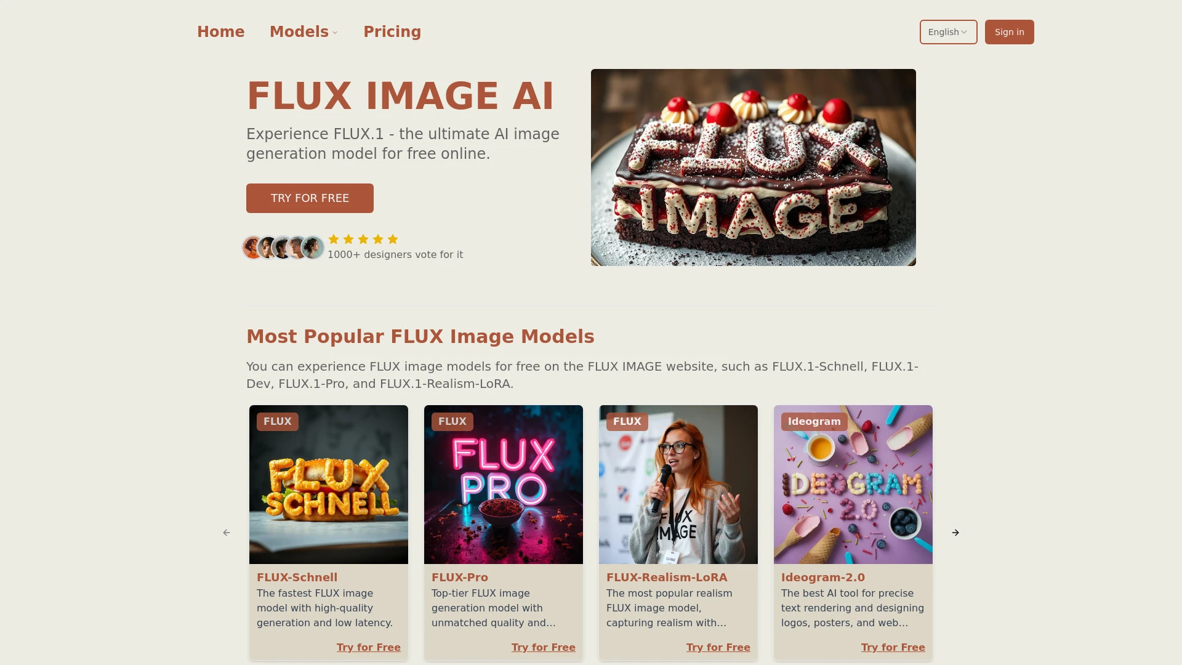Click the left carousel navigation arrow

(x=227, y=532)
